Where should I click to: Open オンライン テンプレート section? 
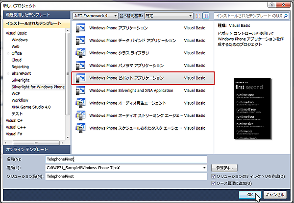tap(37, 150)
